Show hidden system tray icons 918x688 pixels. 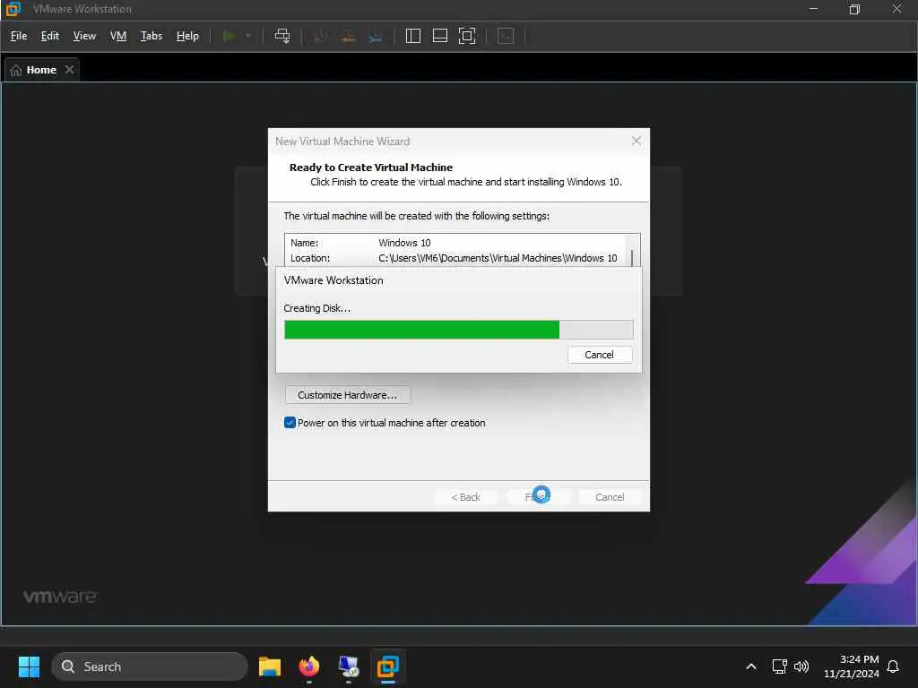click(x=751, y=666)
